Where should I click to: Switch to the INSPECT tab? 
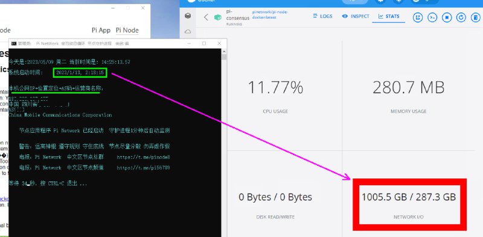coord(356,16)
